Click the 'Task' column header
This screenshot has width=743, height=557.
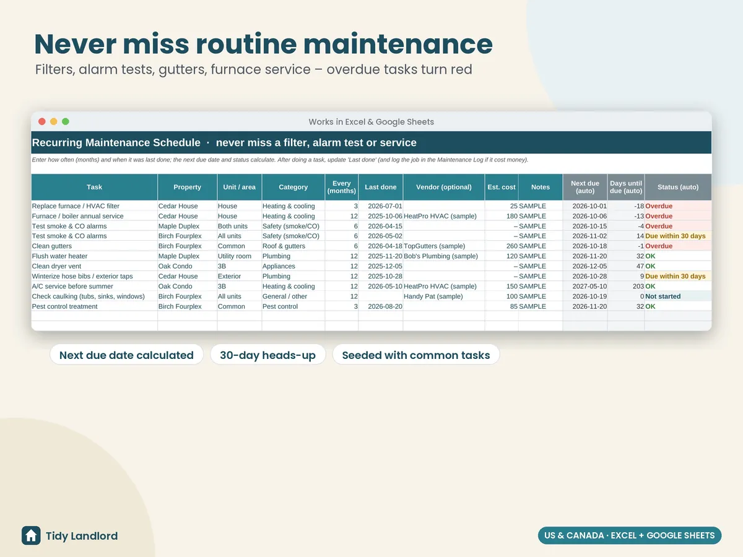tap(95, 187)
